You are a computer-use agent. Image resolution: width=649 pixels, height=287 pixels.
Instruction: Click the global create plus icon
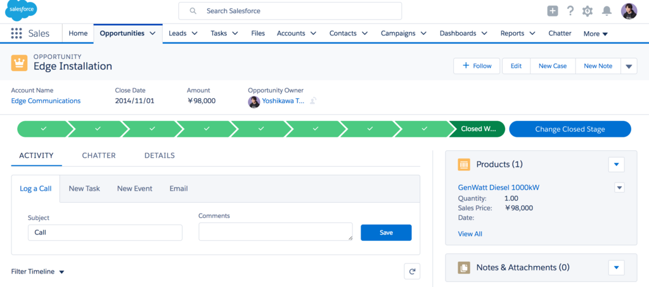pos(553,11)
